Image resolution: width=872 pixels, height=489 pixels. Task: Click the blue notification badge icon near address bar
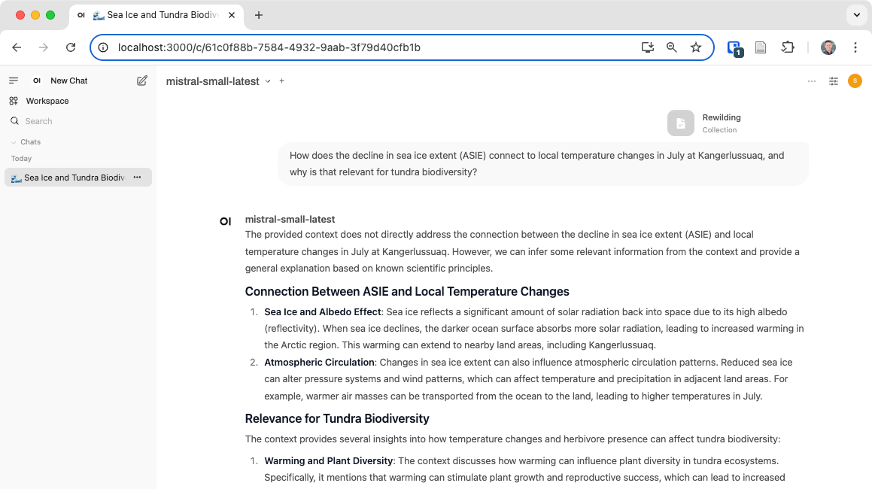click(x=734, y=47)
